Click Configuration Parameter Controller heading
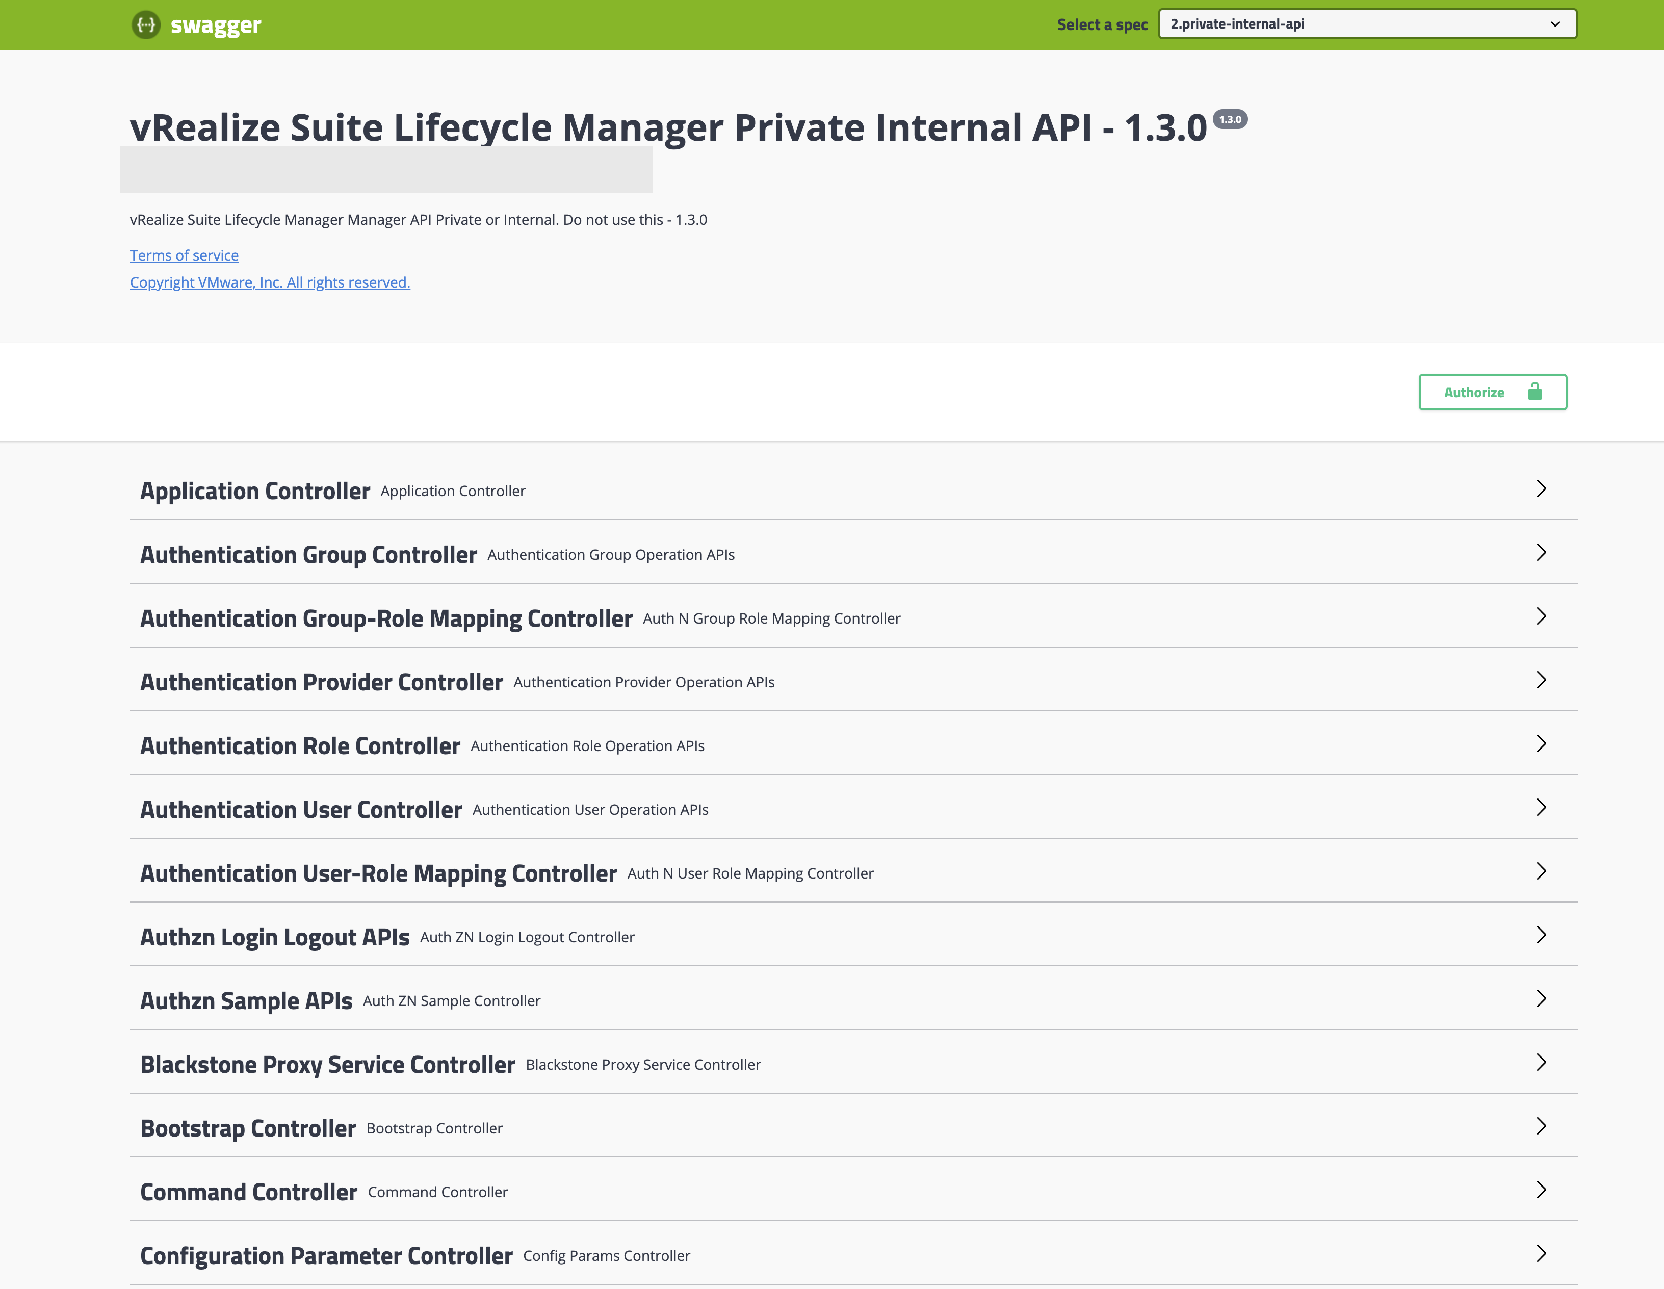1664x1289 pixels. 326,1255
